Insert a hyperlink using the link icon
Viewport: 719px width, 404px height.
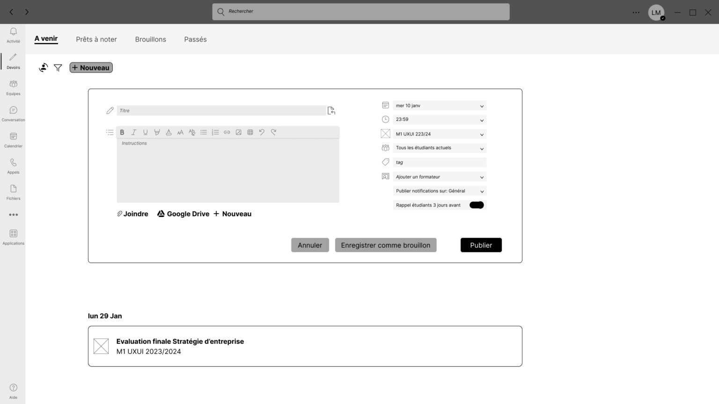[227, 132]
